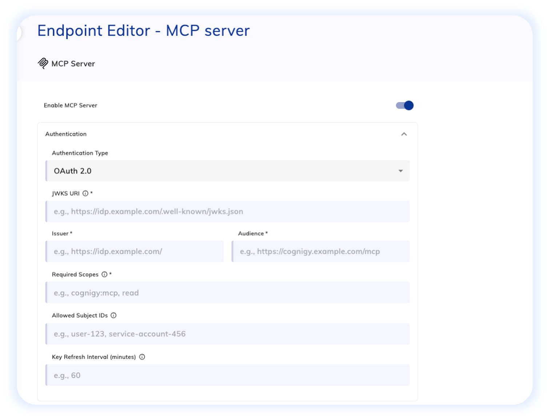Click the Issuer field label
Screen dimensions: 549x420
click(62, 234)
